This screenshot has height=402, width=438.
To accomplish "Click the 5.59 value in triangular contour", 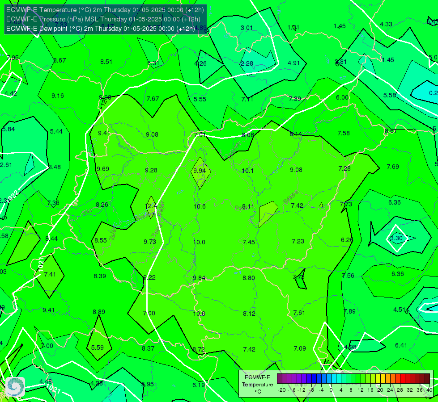I will click(98, 348).
